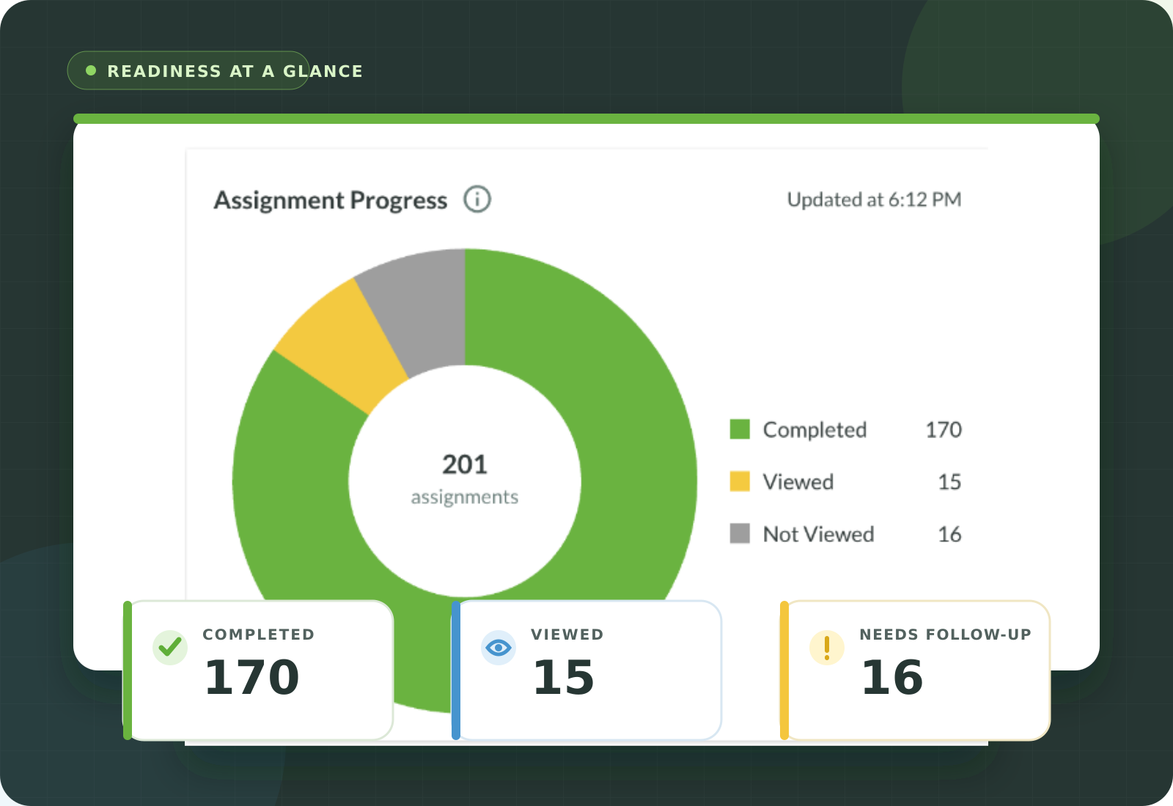The image size is (1173, 806).
Task: Click the 201 assignments total in donut center
Action: click(465, 479)
